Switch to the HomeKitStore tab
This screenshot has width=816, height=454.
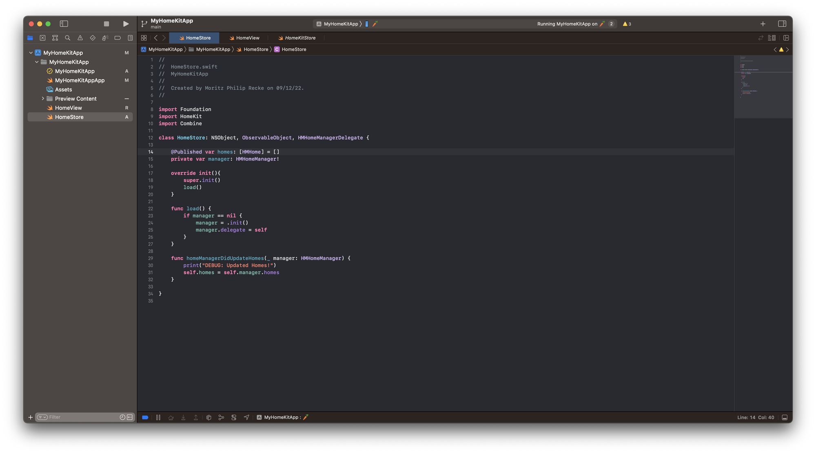click(x=297, y=38)
